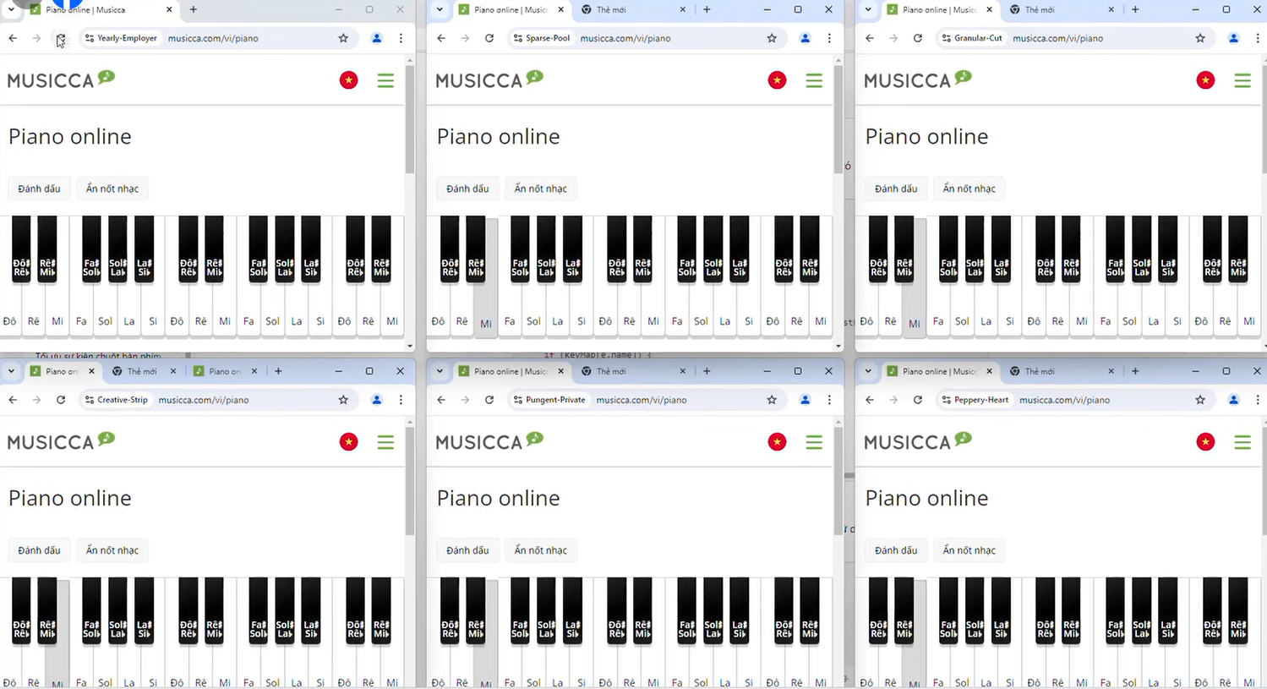The image size is (1267, 689).
Task: Switch to the 'Thẻ mới' tab in the Creative-Strip window
Action: [141, 371]
